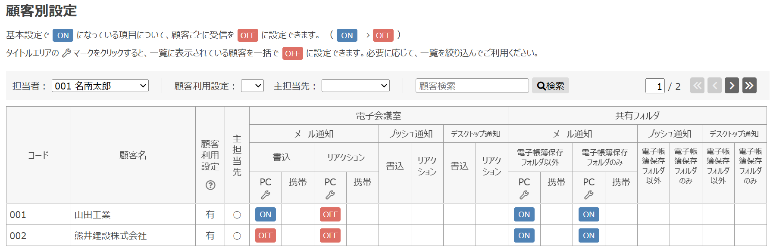Toggle フォルダ以外 PC ON for 山田工業
Viewport: 770px width, 246px height.
[x=524, y=214]
